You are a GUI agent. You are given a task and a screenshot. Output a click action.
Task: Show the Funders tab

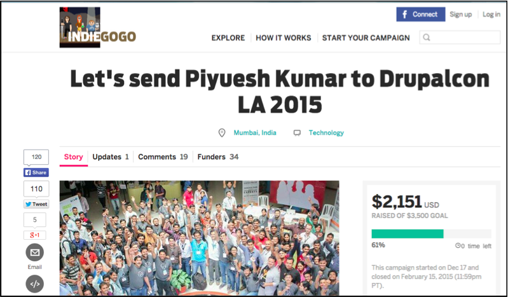click(218, 157)
